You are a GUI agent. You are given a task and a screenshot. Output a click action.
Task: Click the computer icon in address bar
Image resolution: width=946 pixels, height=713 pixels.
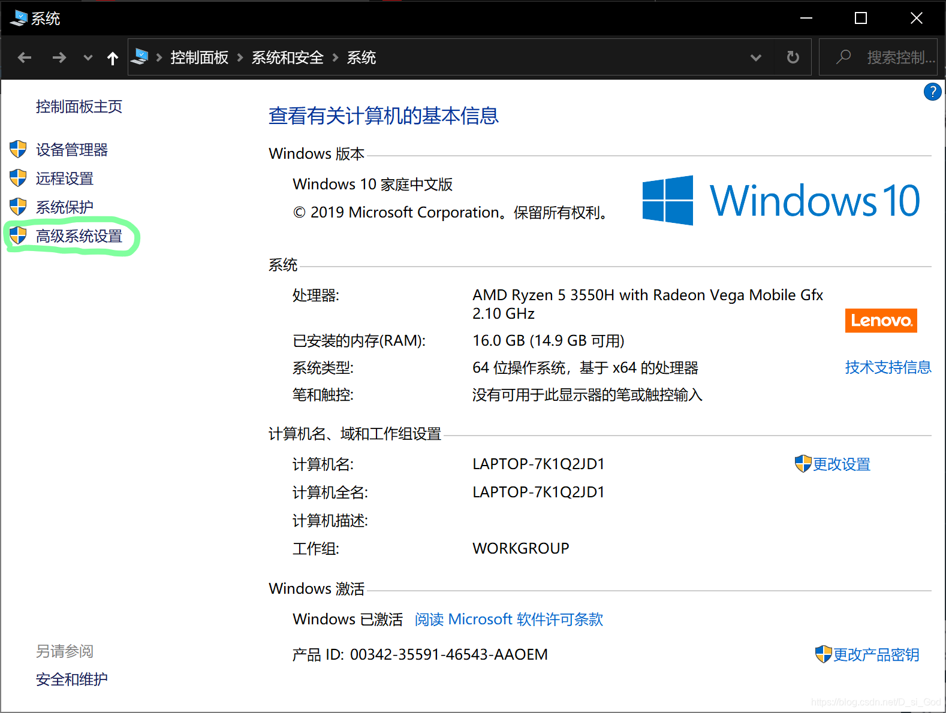(x=140, y=57)
